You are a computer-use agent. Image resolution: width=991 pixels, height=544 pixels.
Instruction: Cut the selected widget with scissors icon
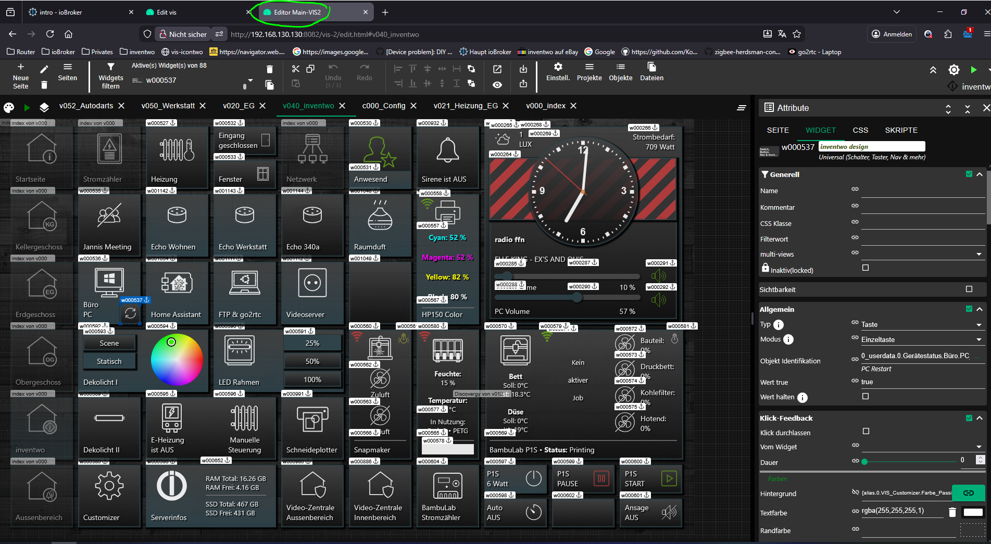296,69
